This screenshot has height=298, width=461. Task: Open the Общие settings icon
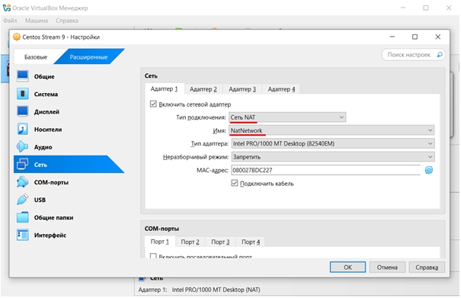(x=23, y=76)
